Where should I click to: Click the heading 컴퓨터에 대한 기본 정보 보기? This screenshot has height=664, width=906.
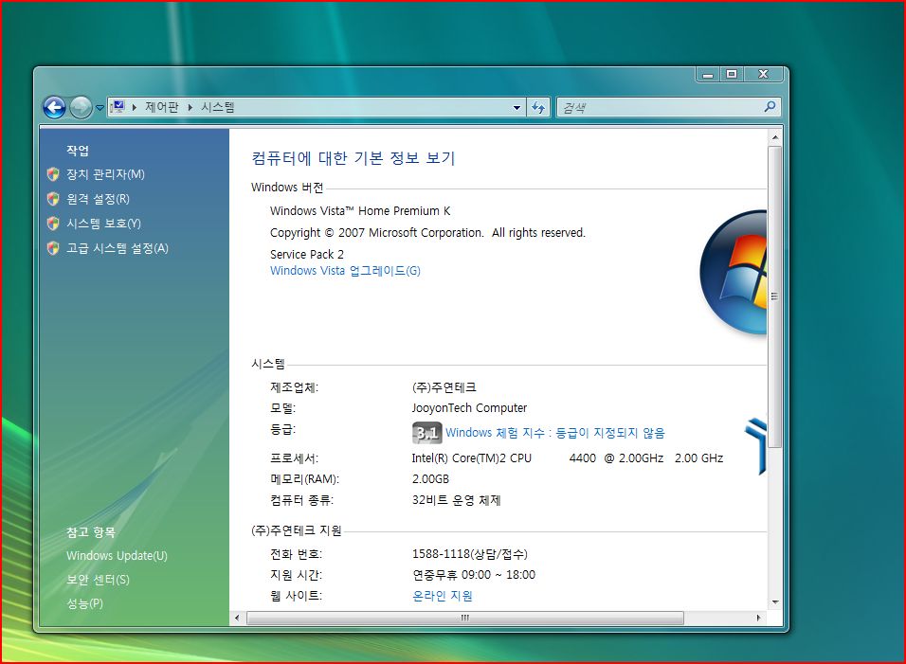click(353, 158)
